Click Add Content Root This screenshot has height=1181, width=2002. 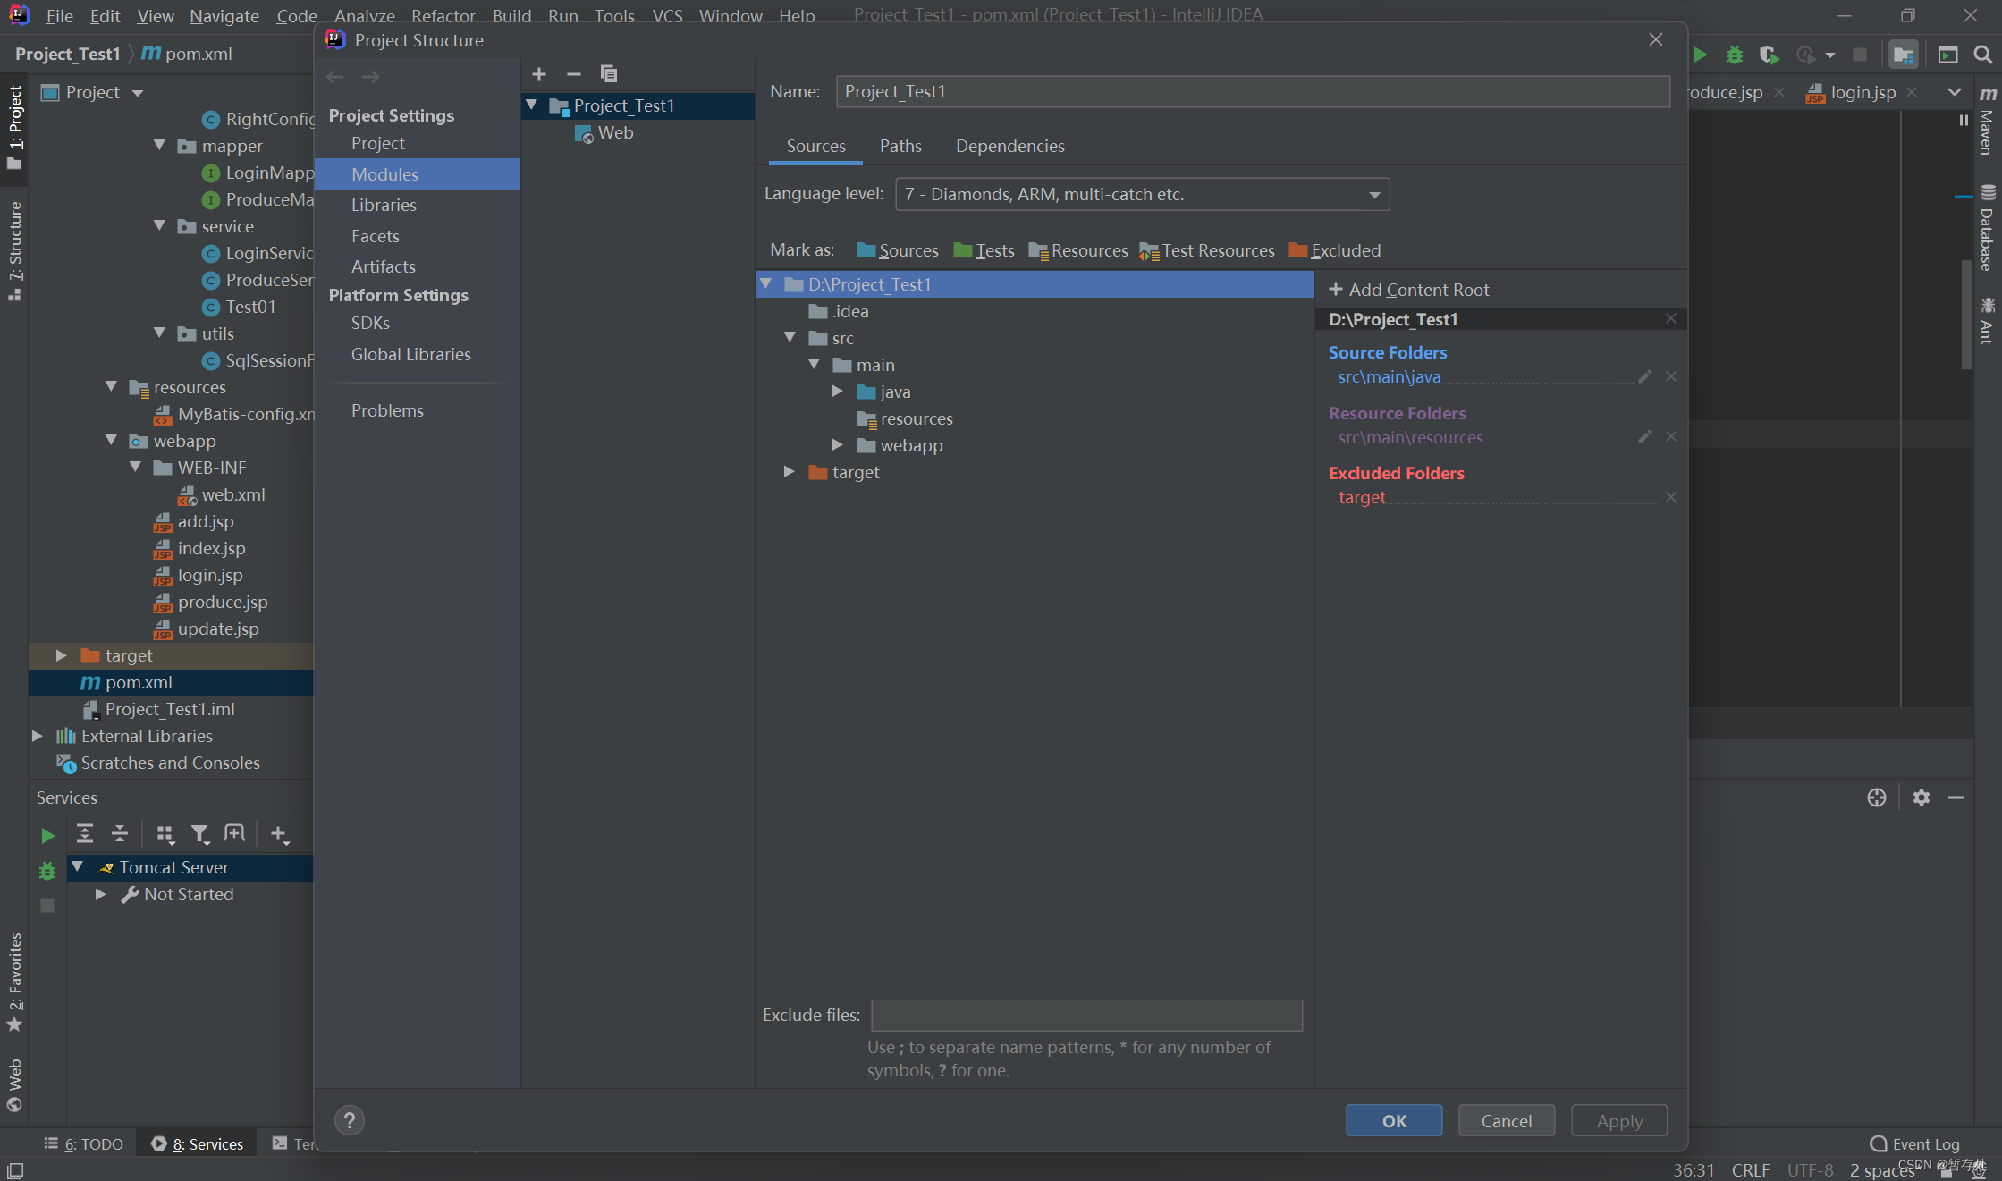1409,290
